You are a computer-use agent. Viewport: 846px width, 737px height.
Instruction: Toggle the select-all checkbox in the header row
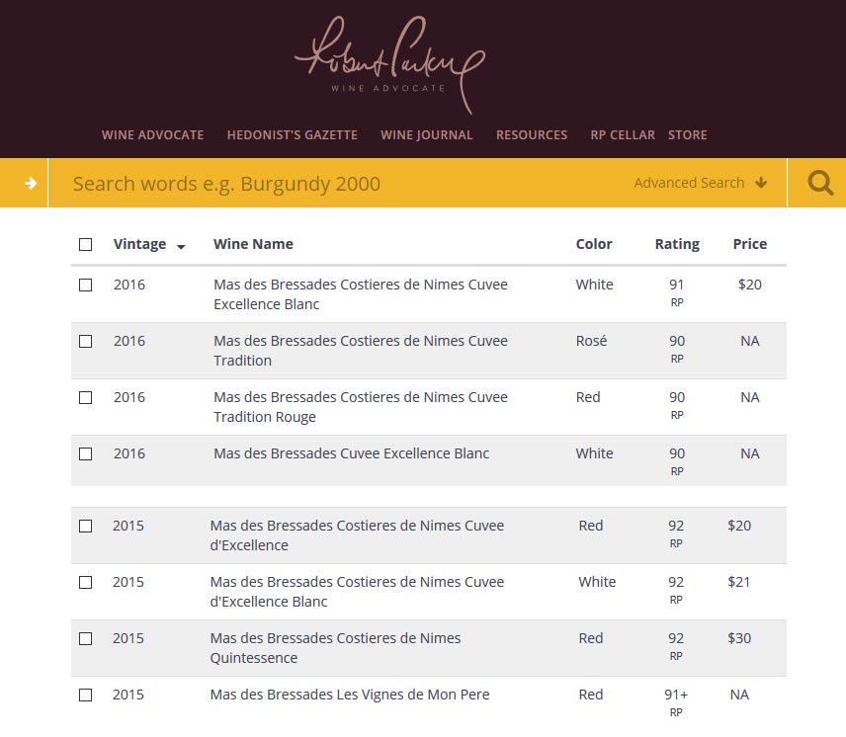(x=86, y=245)
